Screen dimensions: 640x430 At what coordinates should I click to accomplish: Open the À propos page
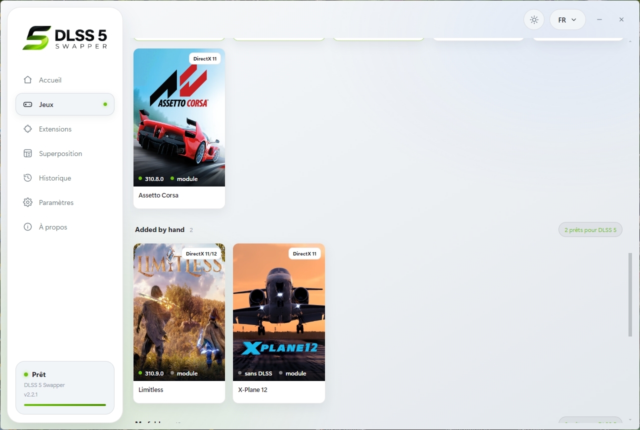pyautogui.click(x=65, y=227)
